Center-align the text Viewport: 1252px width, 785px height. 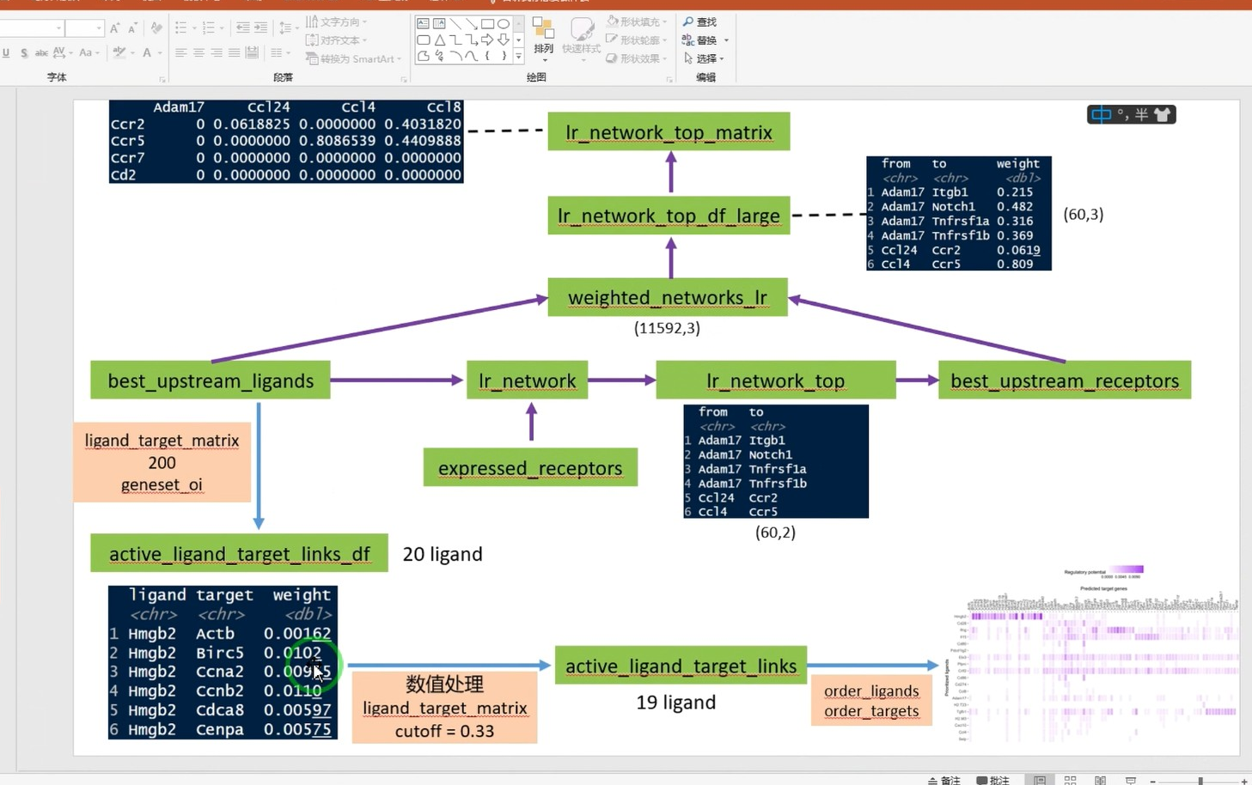coord(198,52)
